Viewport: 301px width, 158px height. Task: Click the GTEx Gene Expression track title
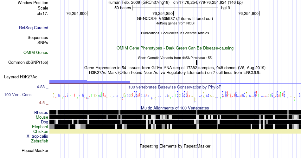(x=175, y=68)
